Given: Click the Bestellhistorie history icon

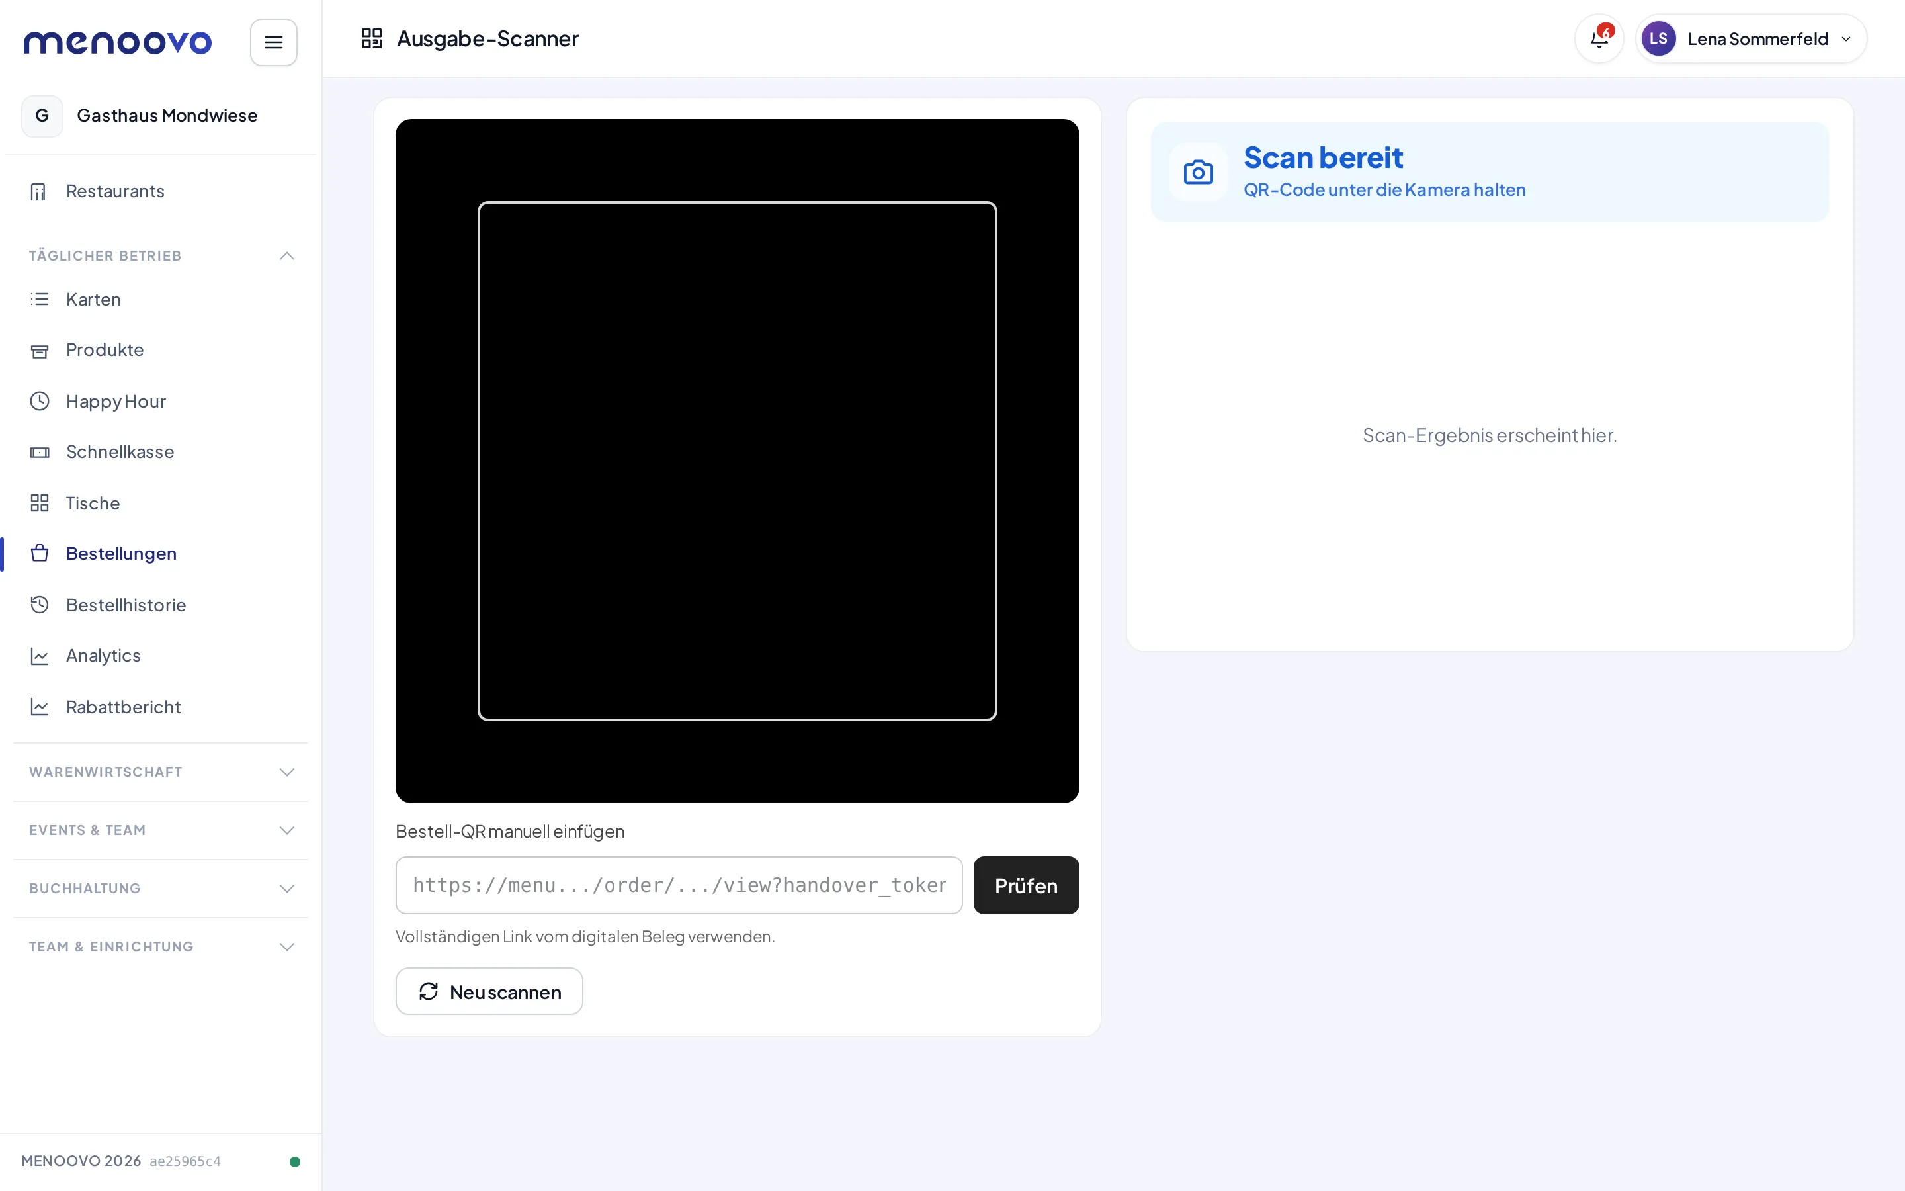Looking at the screenshot, I should (40, 605).
